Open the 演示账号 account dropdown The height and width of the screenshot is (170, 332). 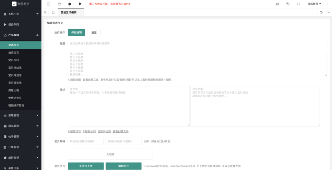pos(314,4)
